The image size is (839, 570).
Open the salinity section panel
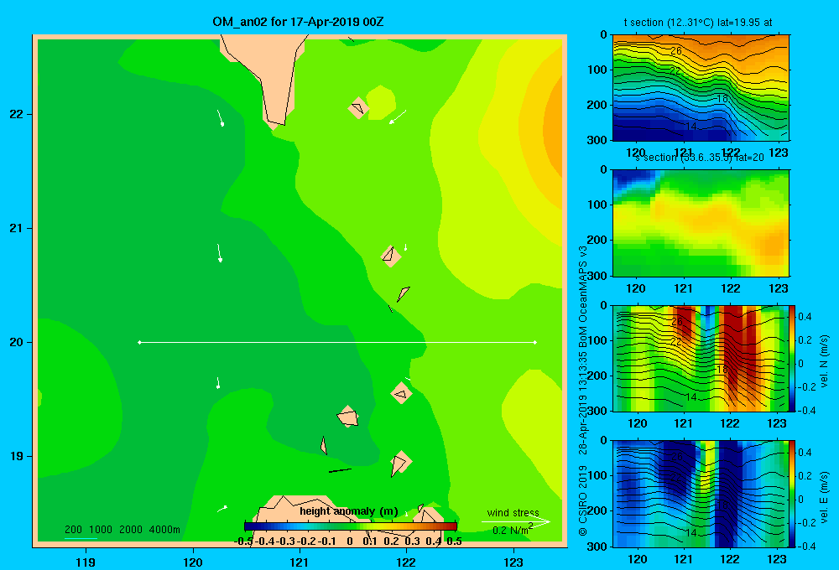pos(701,223)
